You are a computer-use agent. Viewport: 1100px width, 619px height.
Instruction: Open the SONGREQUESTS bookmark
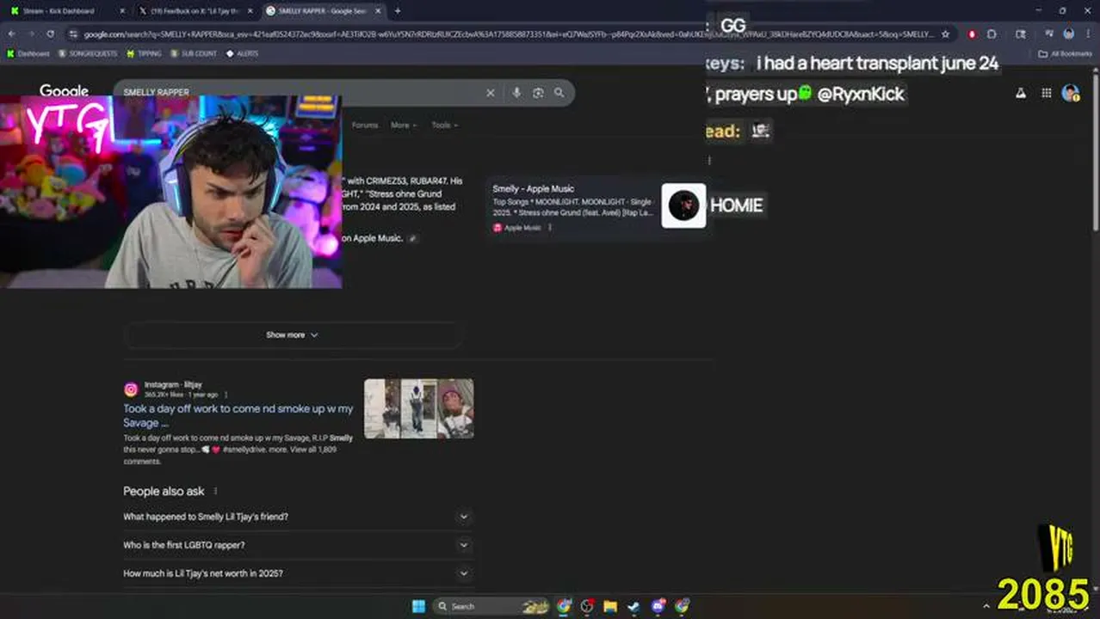(88, 53)
